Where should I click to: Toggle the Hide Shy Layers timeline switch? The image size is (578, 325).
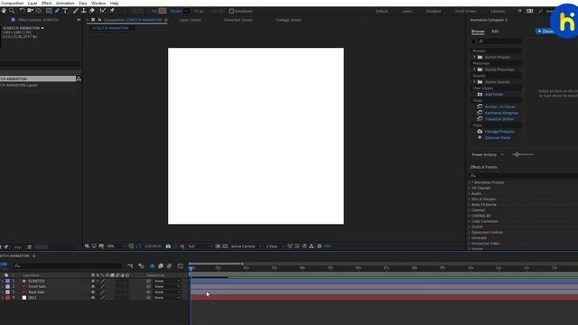(152, 265)
